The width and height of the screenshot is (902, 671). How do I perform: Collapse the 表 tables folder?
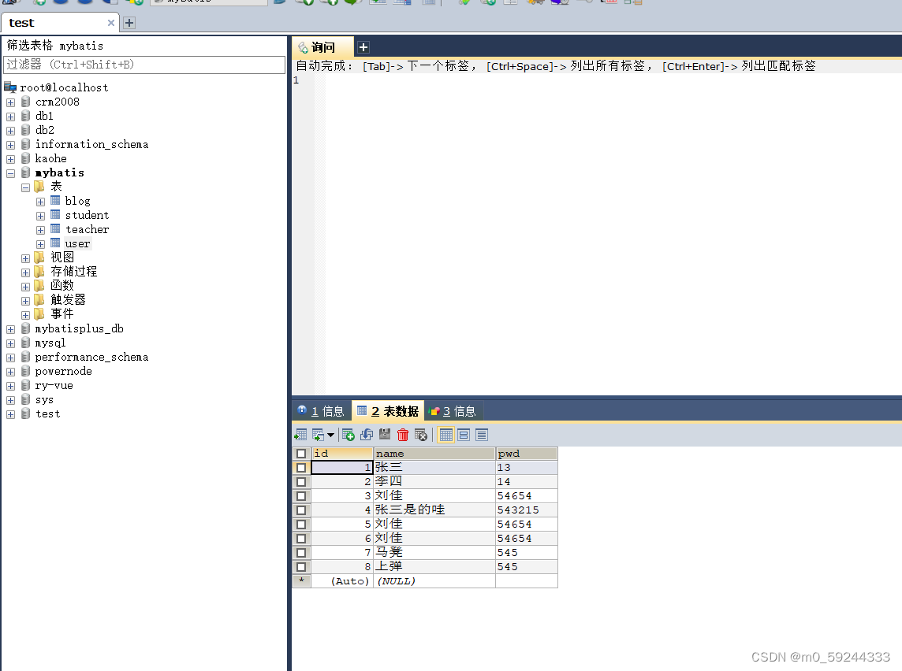click(25, 187)
